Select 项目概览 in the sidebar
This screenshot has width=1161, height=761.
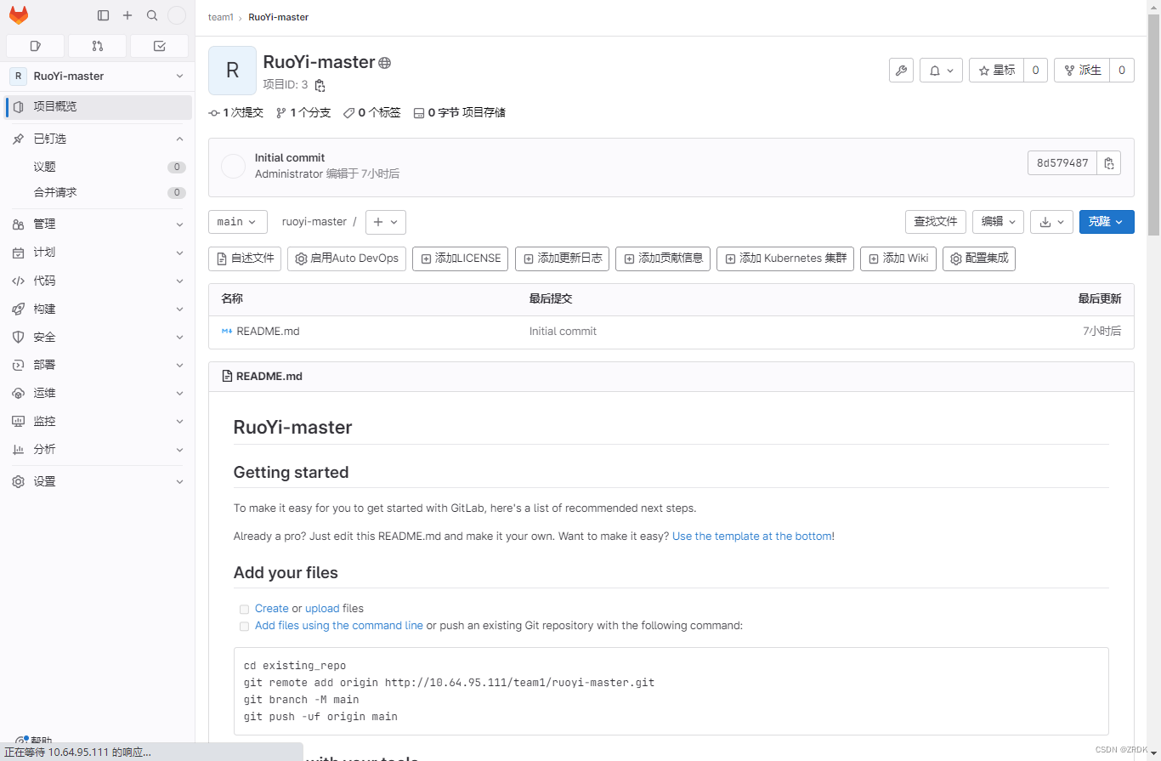98,107
